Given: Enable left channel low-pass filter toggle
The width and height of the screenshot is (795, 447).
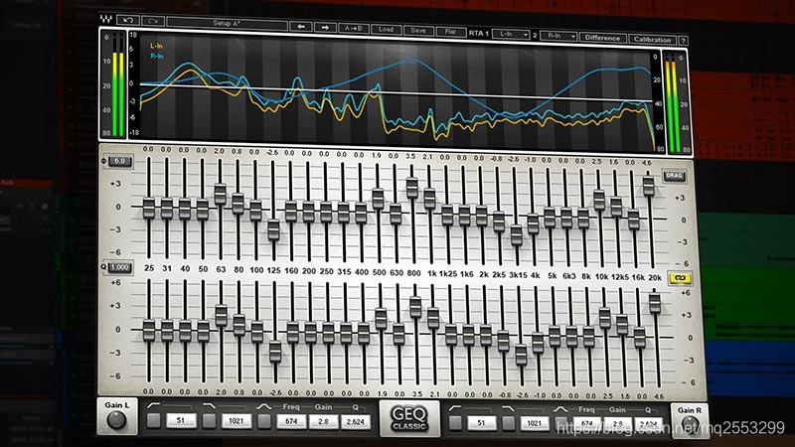Looking at the screenshot, I should click(x=209, y=420).
